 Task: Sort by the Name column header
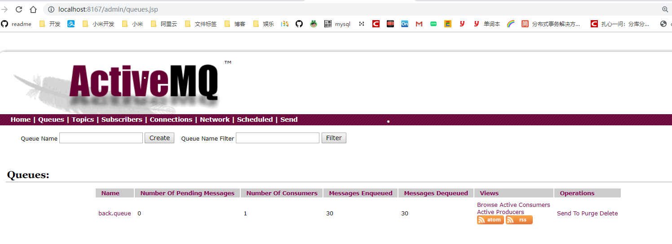[111, 193]
